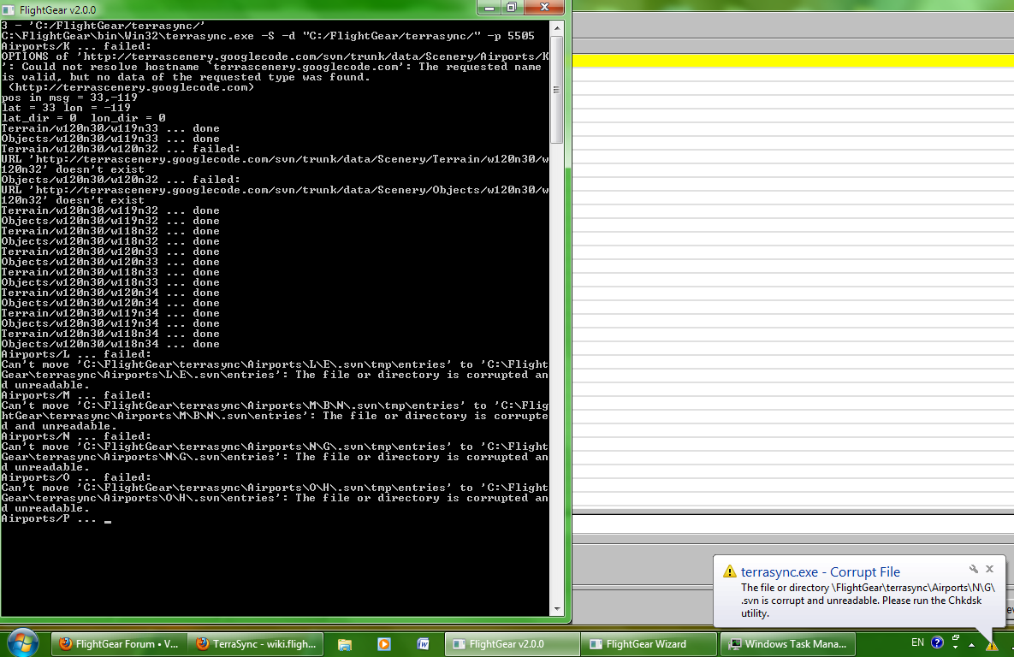
Task: Click '(http://terrascenery.googlecode.com)' line
Action: pos(131,87)
